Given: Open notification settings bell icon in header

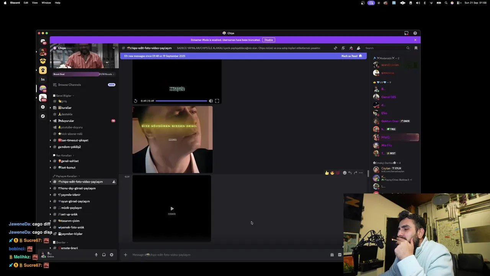Looking at the screenshot, I should click(343, 48).
